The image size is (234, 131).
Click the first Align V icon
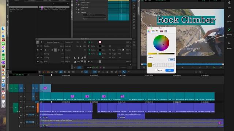(75, 61)
